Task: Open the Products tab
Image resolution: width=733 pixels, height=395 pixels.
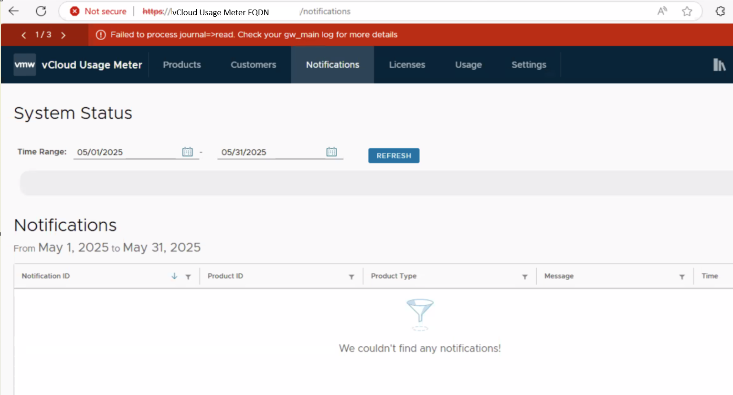Action: click(182, 64)
